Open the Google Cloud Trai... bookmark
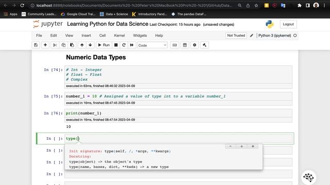This screenshot has height=185, width=330. [78, 14]
